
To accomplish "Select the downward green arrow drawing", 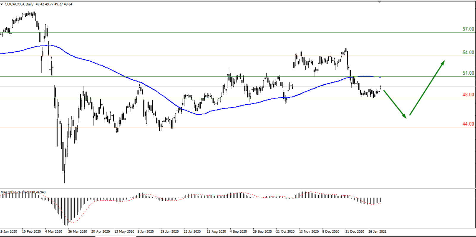I will coord(395,104).
